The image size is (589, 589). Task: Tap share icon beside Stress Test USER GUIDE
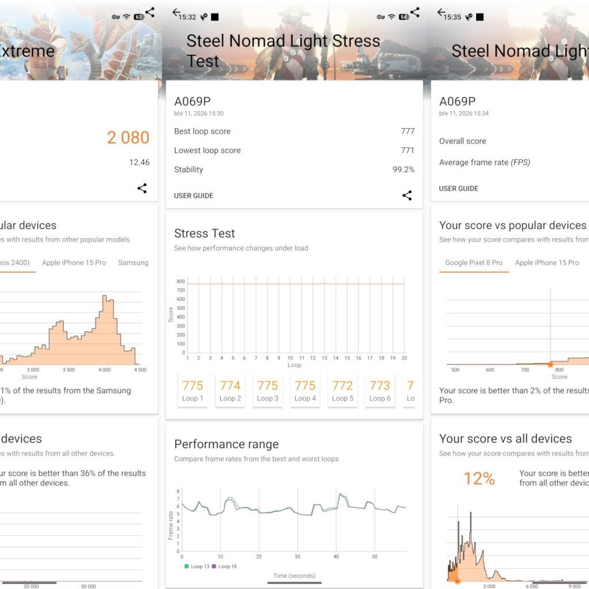click(407, 196)
